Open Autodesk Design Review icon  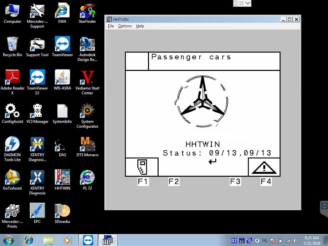click(87, 49)
